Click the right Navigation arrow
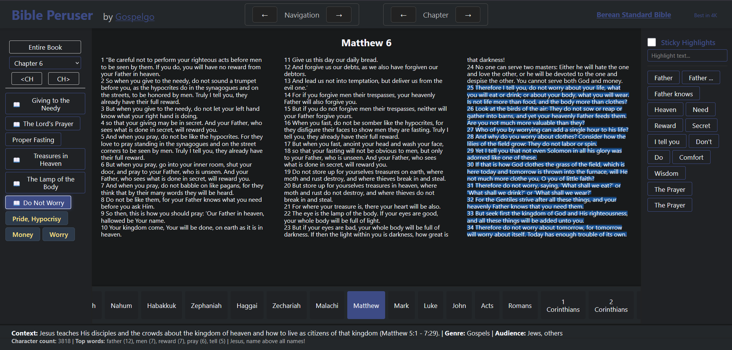Screen dimensions: 732x350 click(339, 15)
